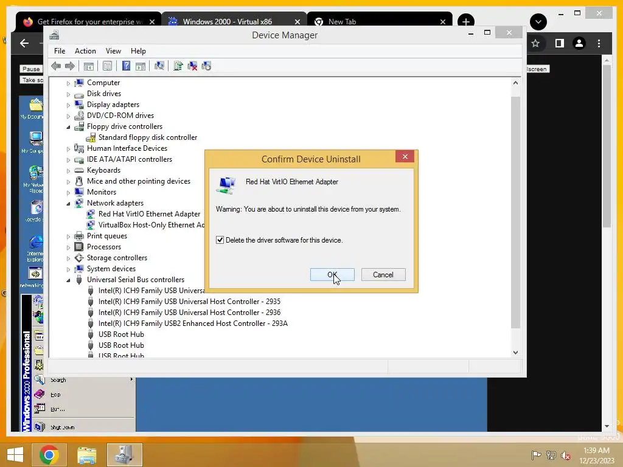Select the Processors category
The height and width of the screenshot is (467, 623).
[104, 247]
